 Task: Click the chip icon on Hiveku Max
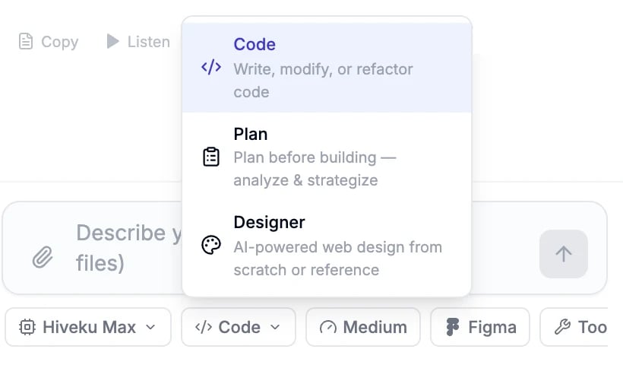pos(27,327)
